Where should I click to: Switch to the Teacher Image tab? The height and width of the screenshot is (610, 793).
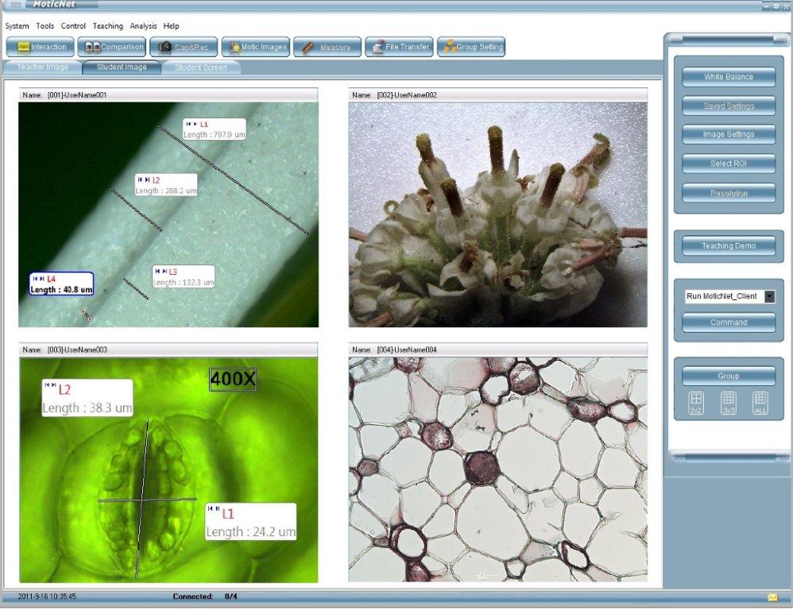tap(42, 68)
